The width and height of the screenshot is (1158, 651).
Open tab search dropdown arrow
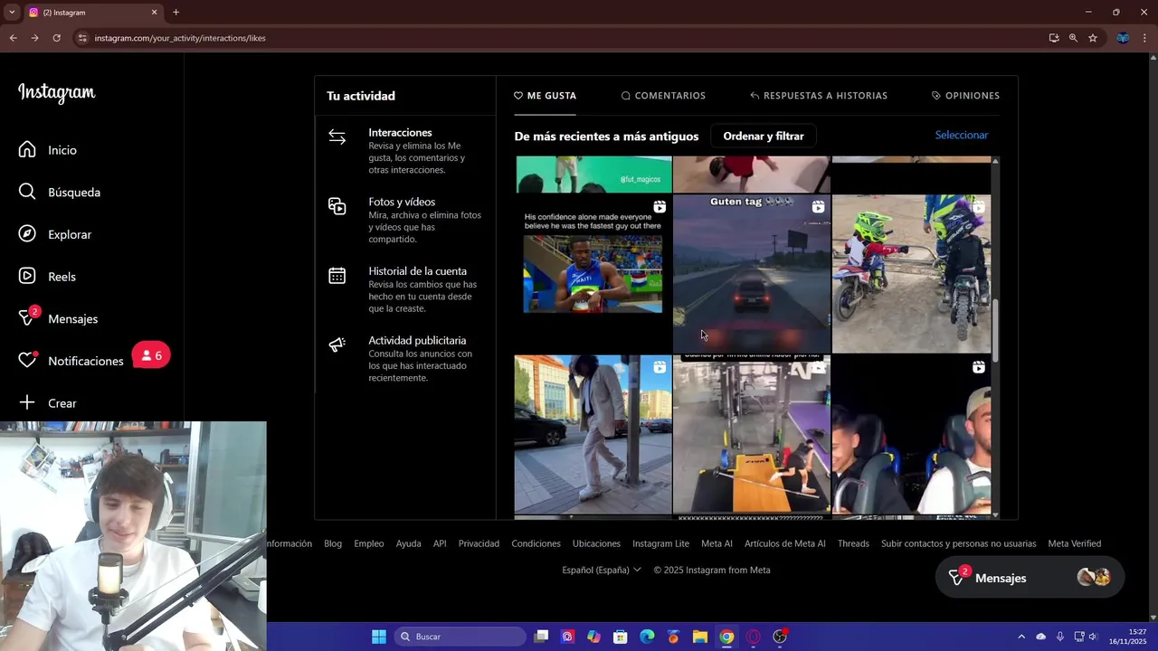click(x=12, y=13)
